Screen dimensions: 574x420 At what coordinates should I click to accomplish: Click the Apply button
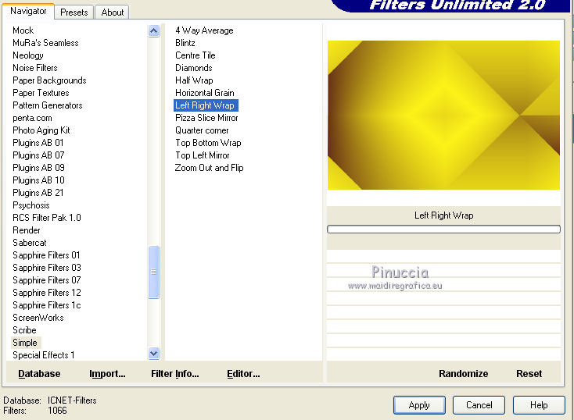point(419,405)
